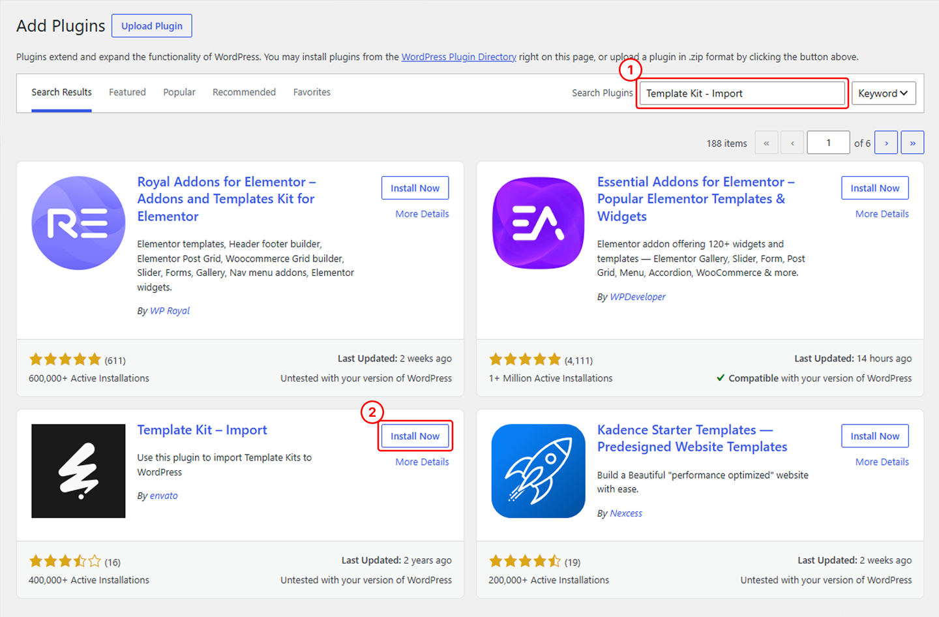Visit the WP Royal author link
The height and width of the screenshot is (617, 939).
pos(170,310)
